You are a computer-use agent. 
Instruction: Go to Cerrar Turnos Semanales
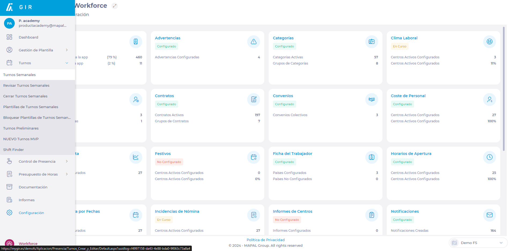(25, 96)
